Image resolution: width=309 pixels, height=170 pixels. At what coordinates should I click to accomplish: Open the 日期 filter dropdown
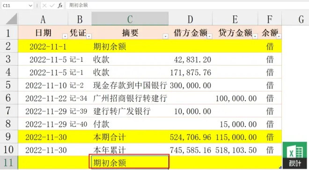point(65,36)
